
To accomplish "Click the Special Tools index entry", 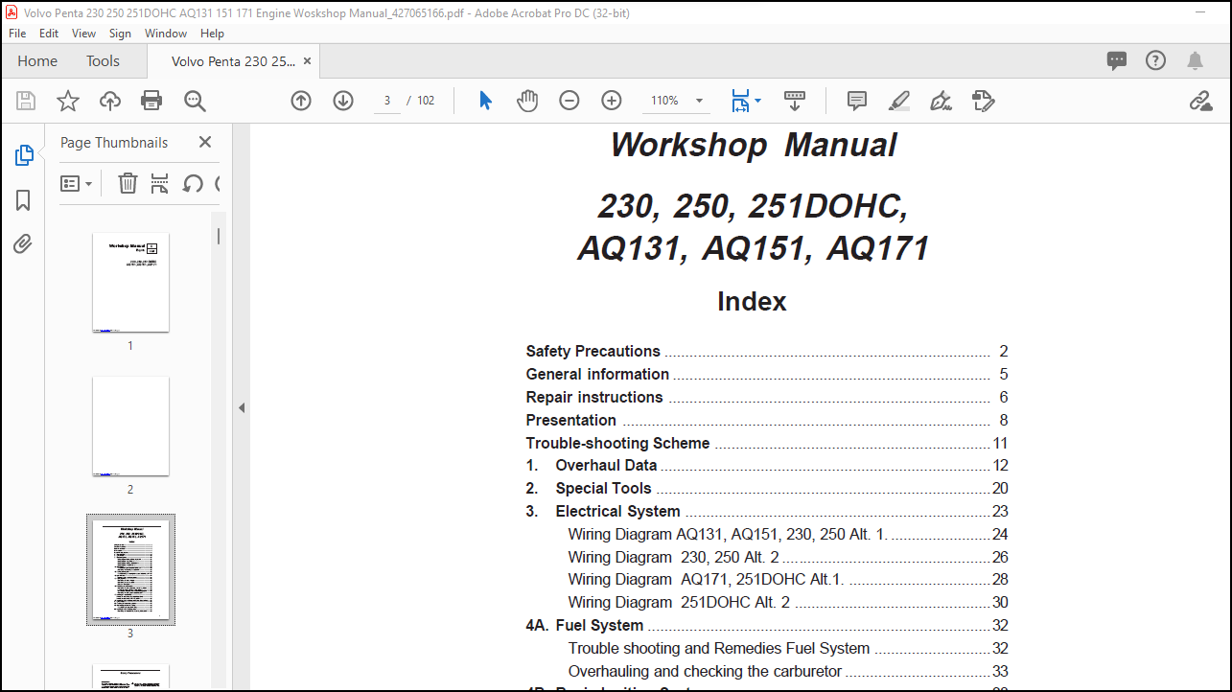I will tap(767, 488).
